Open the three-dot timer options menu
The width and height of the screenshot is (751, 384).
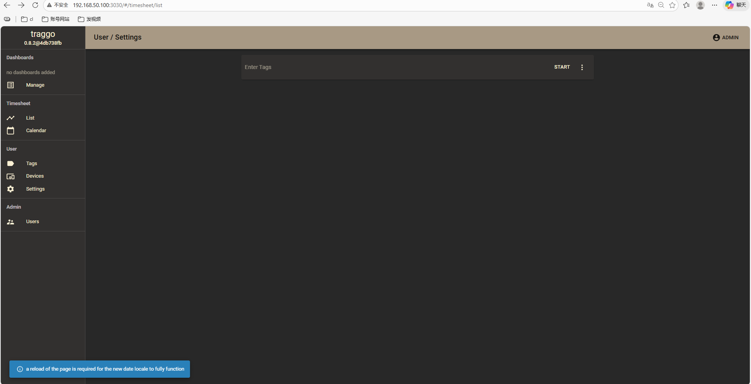coord(582,67)
